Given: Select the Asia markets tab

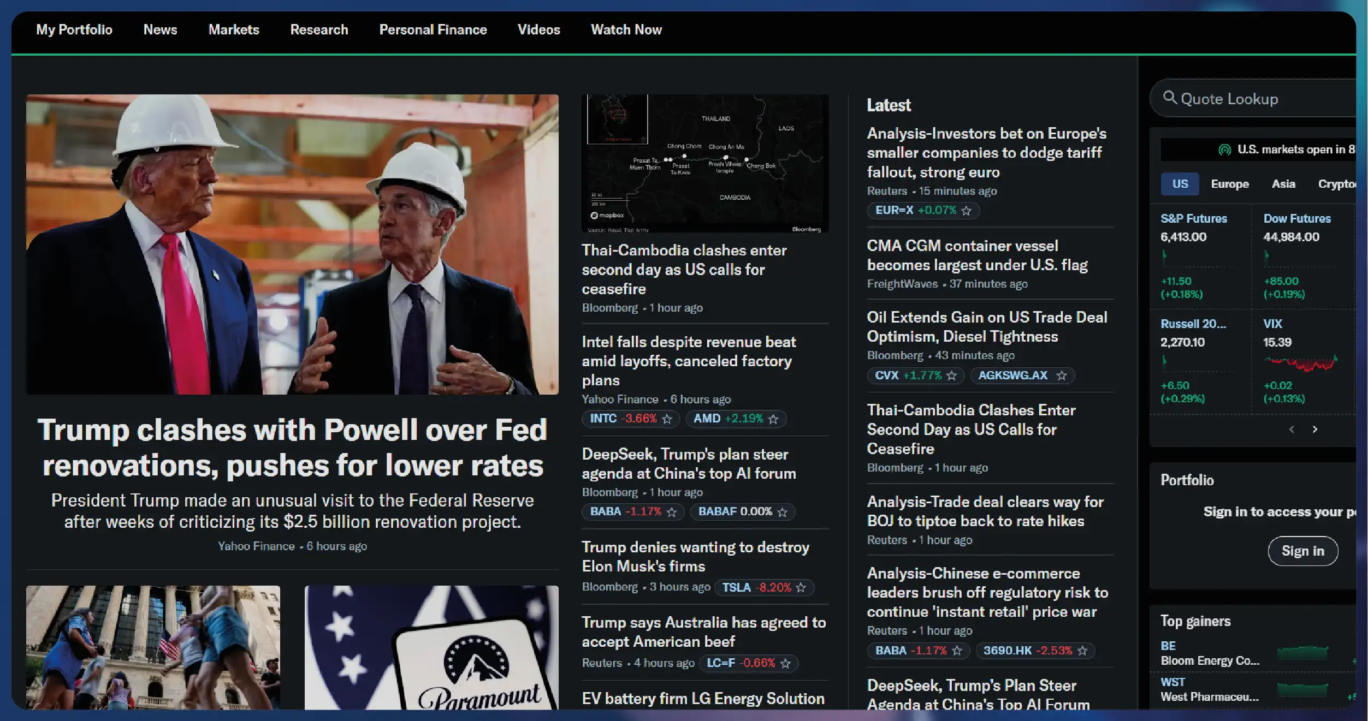Looking at the screenshot, I should point(1283,184).
